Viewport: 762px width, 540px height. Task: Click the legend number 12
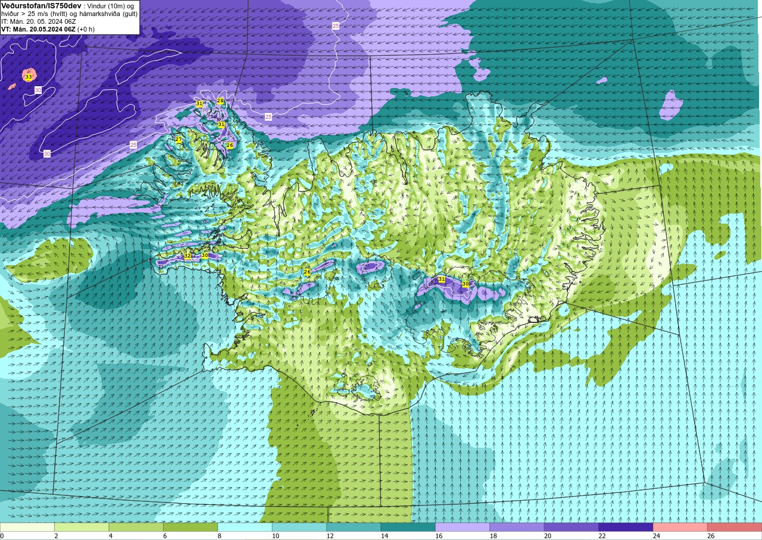tap(330, 536)
